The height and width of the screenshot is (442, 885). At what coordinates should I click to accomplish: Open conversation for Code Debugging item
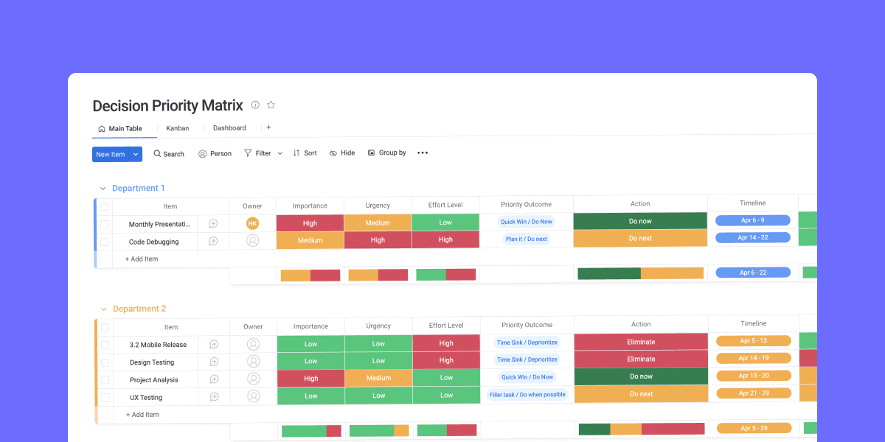point(213,241)
